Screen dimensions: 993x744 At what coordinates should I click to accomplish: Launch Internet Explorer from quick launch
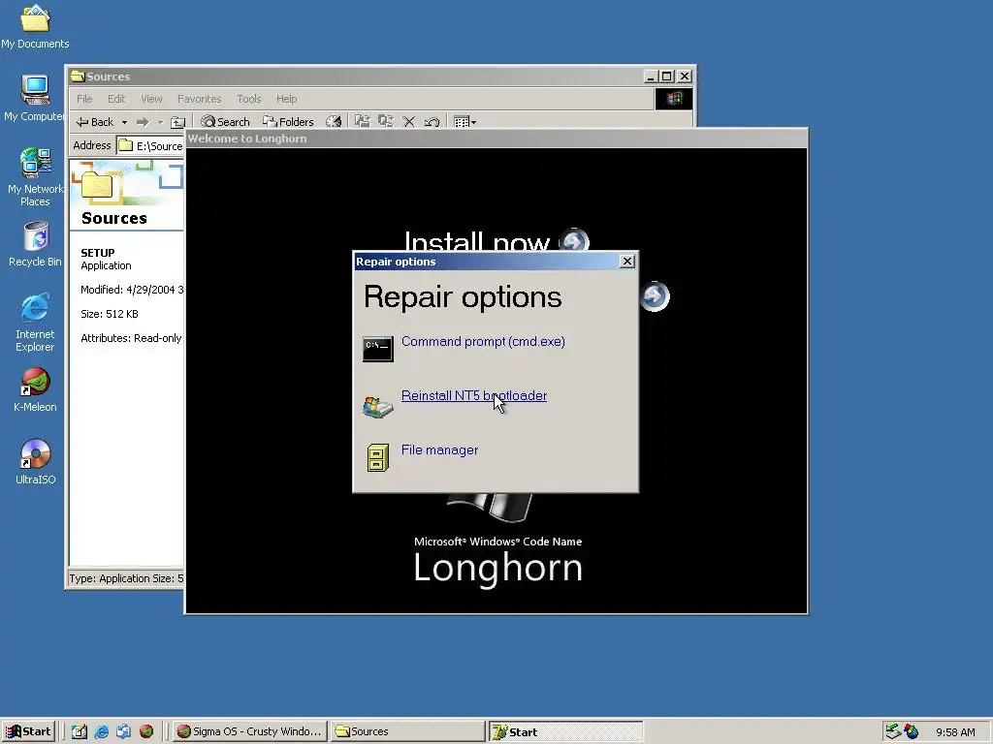click(x=101, y=731)
